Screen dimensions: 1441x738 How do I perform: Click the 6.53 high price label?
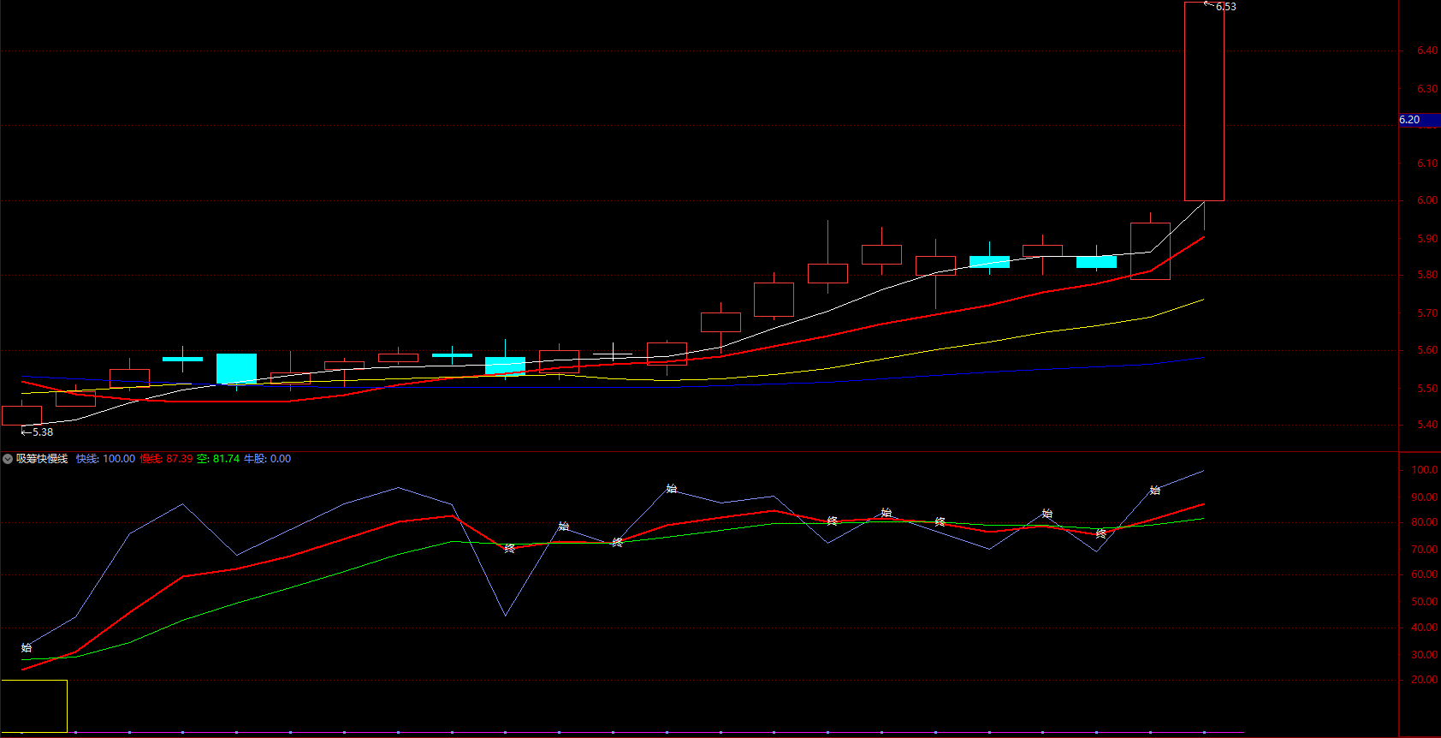coord(1225,7)
